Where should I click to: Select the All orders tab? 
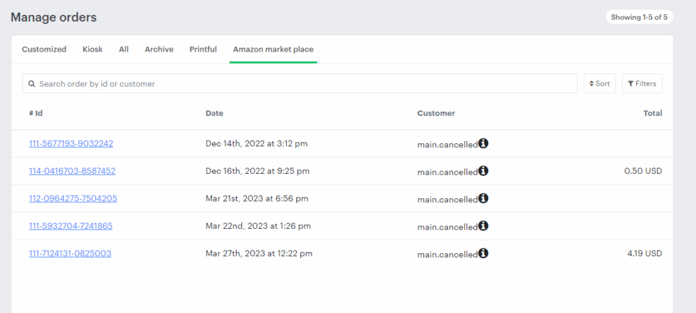(124, 50)
